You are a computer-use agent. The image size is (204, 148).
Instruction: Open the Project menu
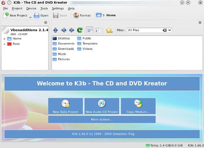tap(17, 9)
